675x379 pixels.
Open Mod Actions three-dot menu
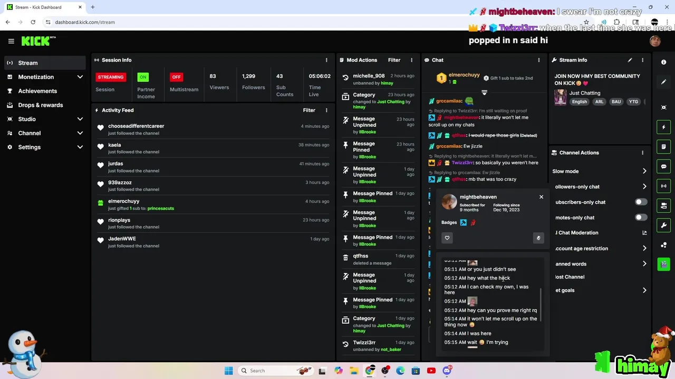(x=413, y=60)
